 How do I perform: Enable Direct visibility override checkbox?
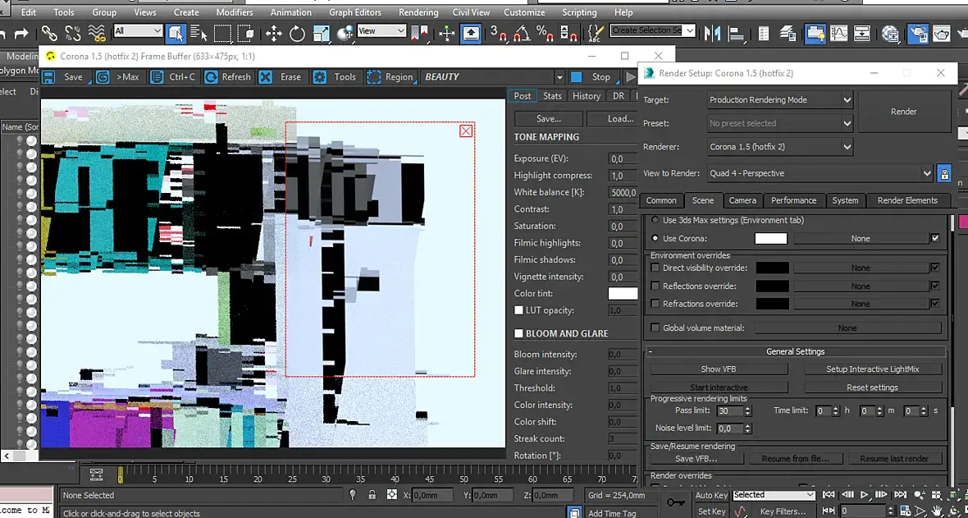[655, 268]
